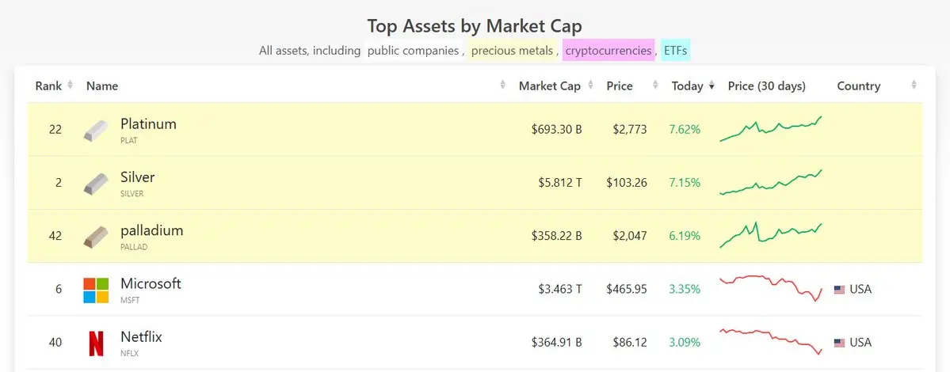Image resolution: width=950 pixels, height=372 pixels.
Task: Sort table by Market Cap arrows
Action: tap(590, 85)
